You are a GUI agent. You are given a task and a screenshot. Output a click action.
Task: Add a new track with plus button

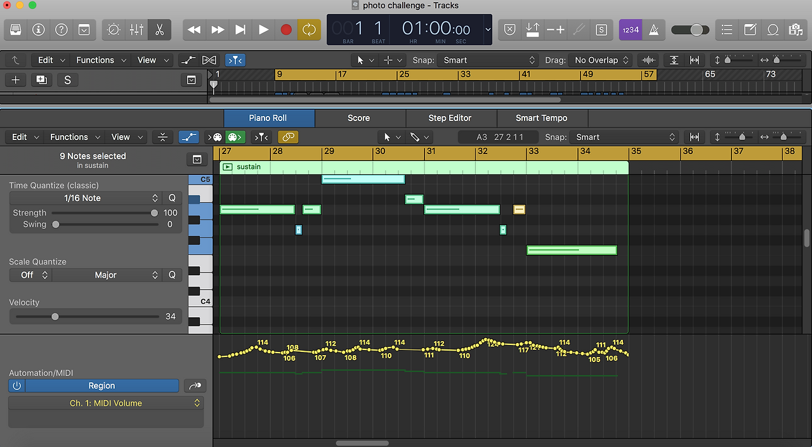pos(16,80)
